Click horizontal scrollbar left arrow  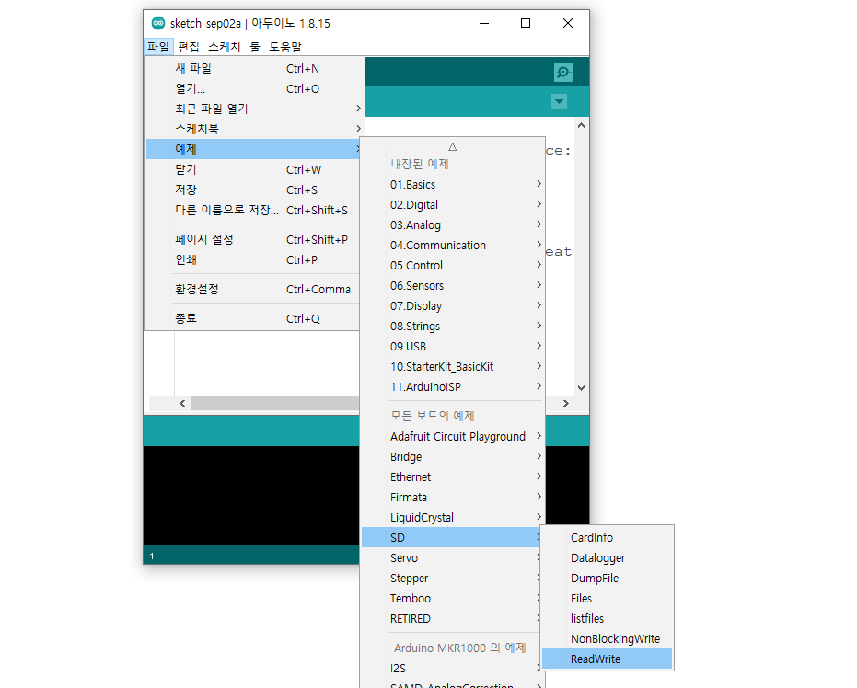(182, 403)
